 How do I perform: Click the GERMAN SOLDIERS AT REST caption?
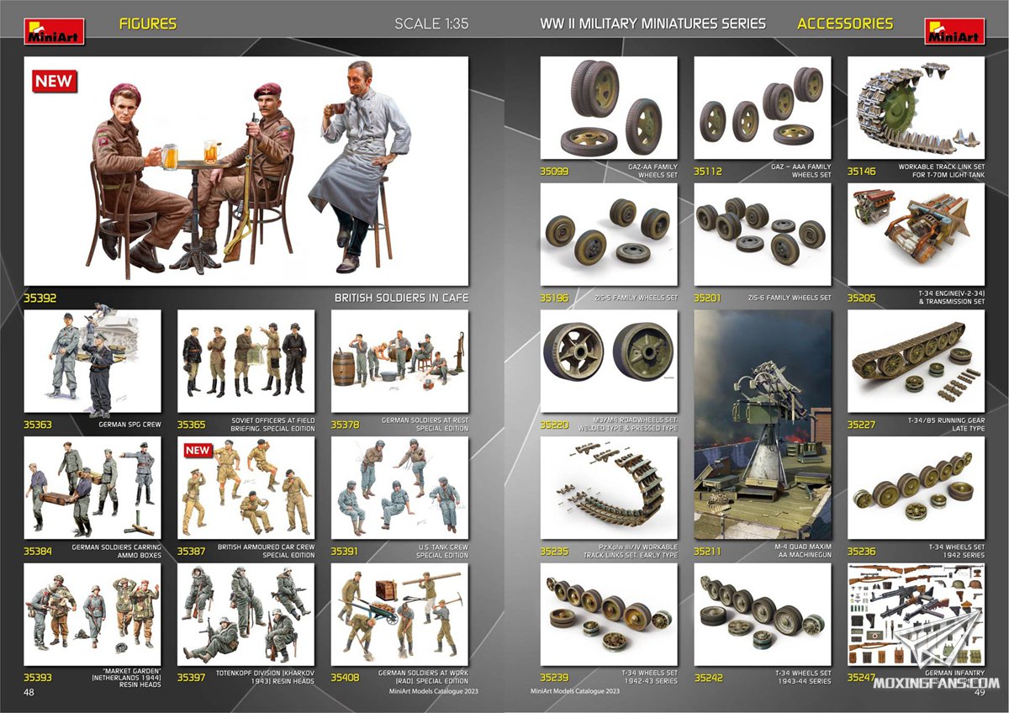pyautogui.click(x=425, y=425)
